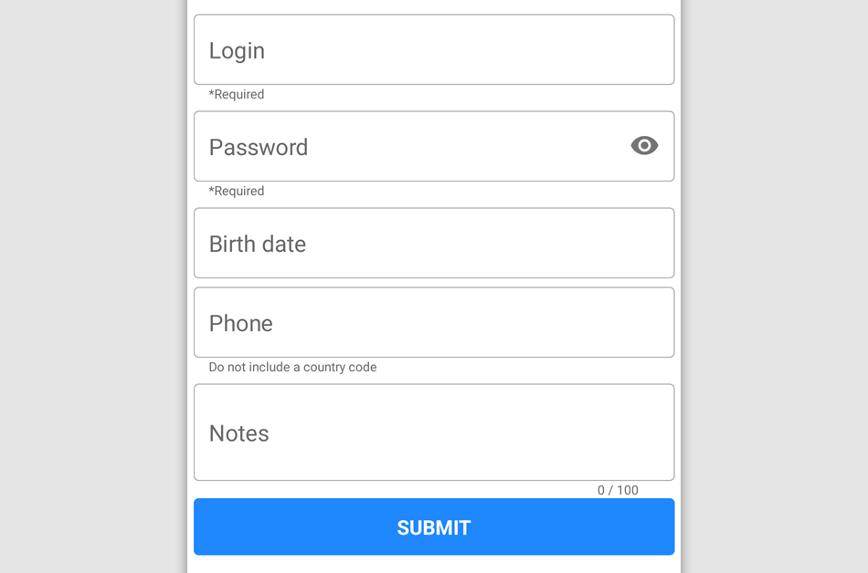Click the Notes placeholder text
The width and height of the screenshot is (868, 573).
238,433
